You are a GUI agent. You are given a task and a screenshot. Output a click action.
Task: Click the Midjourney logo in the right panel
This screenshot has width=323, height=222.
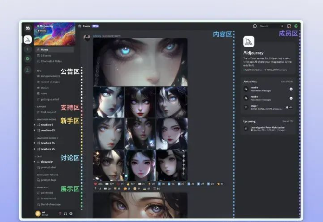[x=249, y=42]
